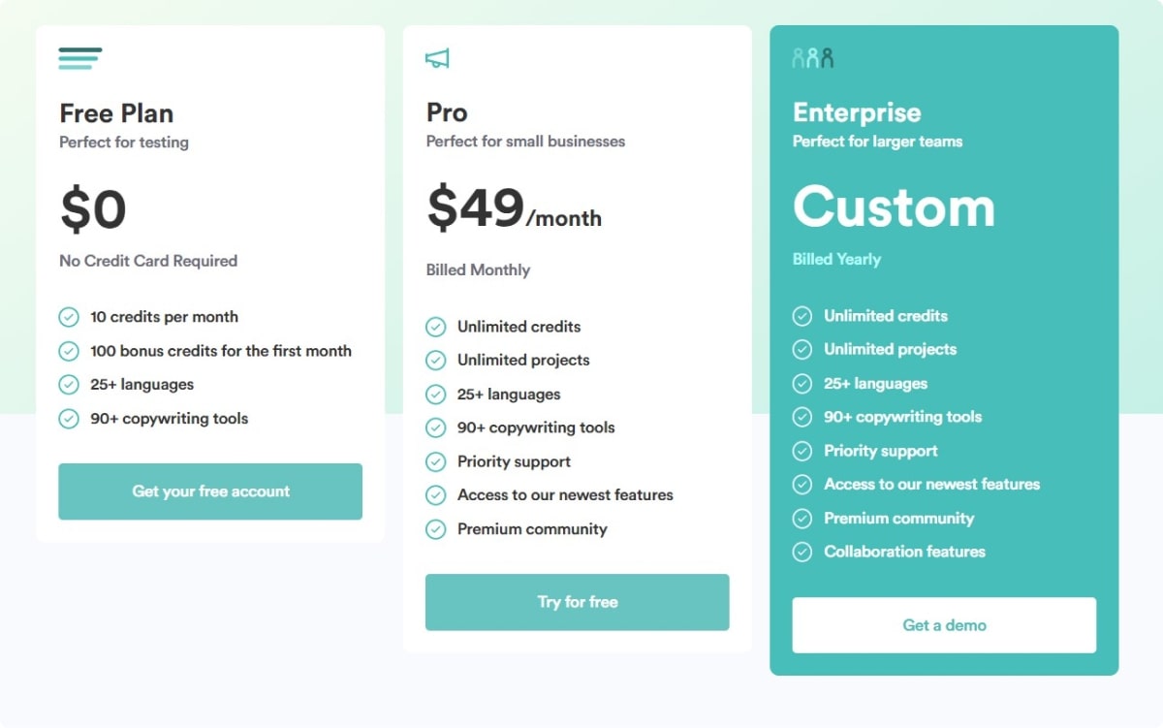Click the 'Custom' Enterprise price text

point(894,207)
